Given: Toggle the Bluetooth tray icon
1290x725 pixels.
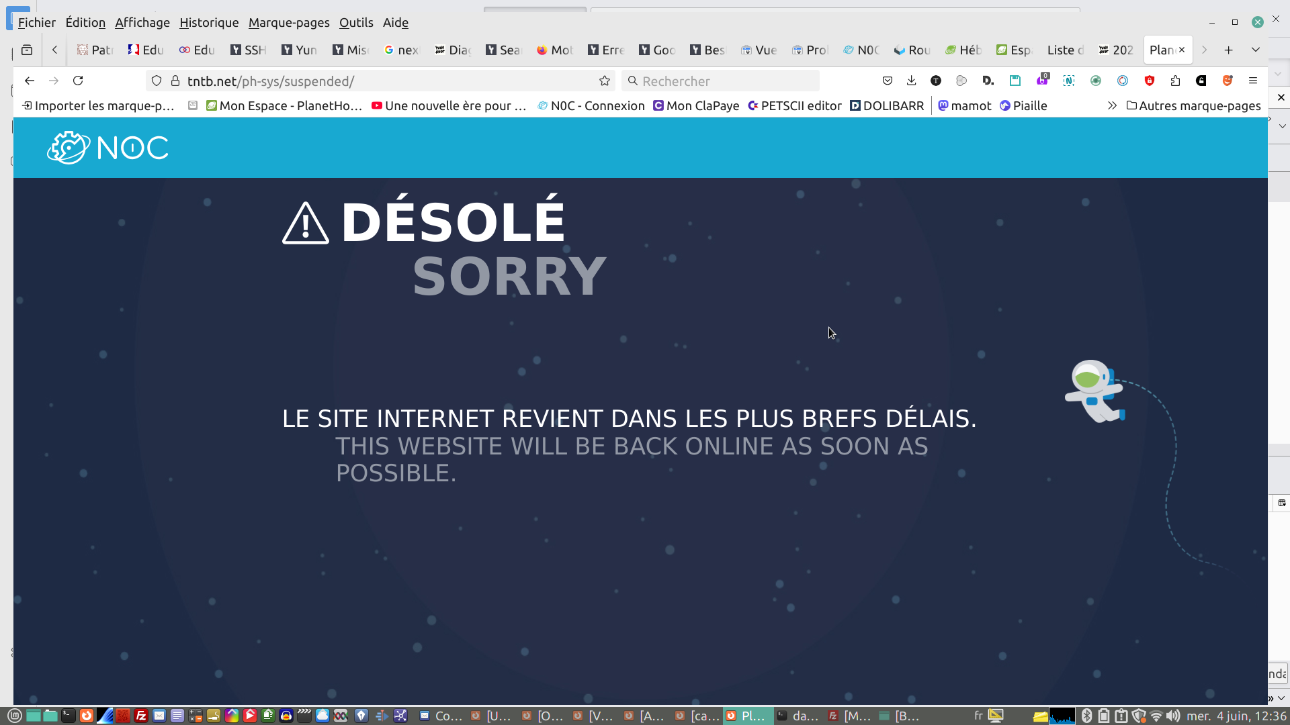Looking at the screenshot, I should click(1086, 716).
